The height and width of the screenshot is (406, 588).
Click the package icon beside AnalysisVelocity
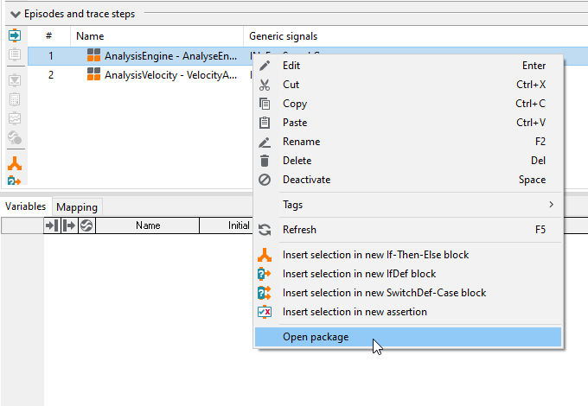(x=93, y=74)
